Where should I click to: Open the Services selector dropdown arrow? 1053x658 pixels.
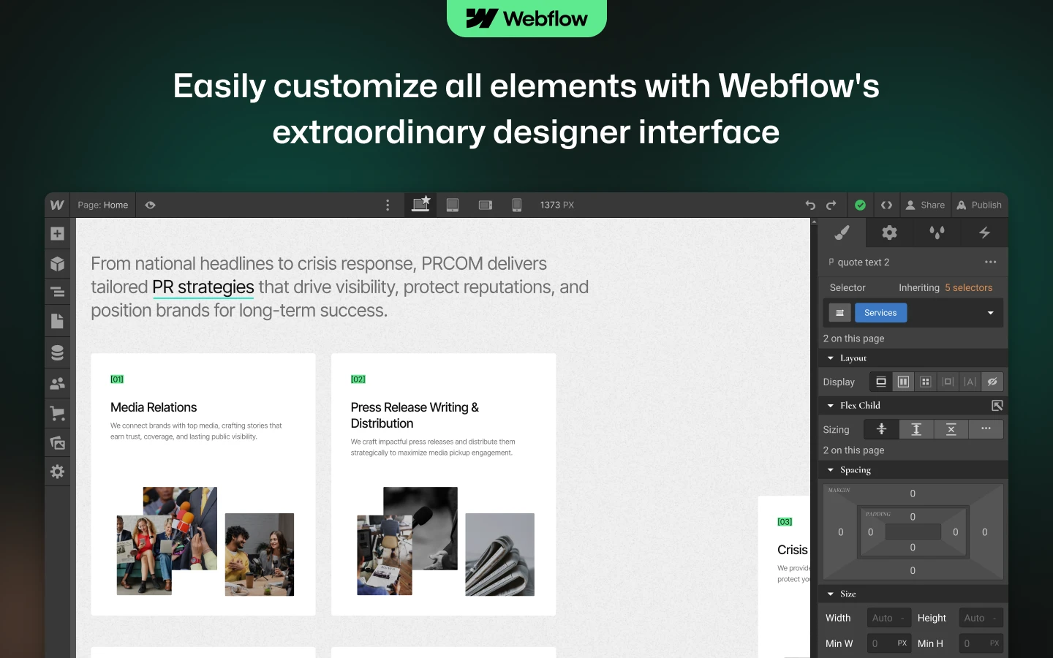(x=990, y=313)
